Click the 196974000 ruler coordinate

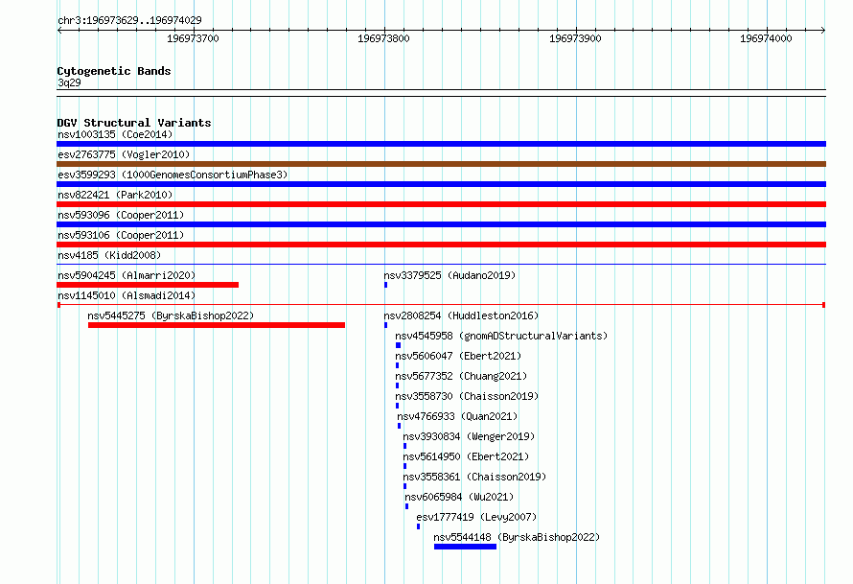(766, 38)
